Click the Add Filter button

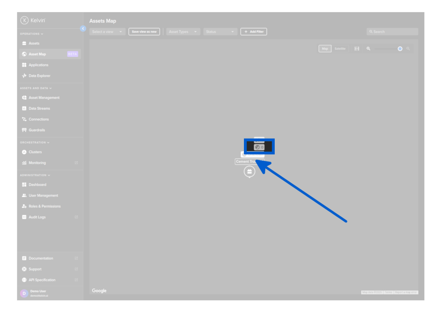click(253, 32)
